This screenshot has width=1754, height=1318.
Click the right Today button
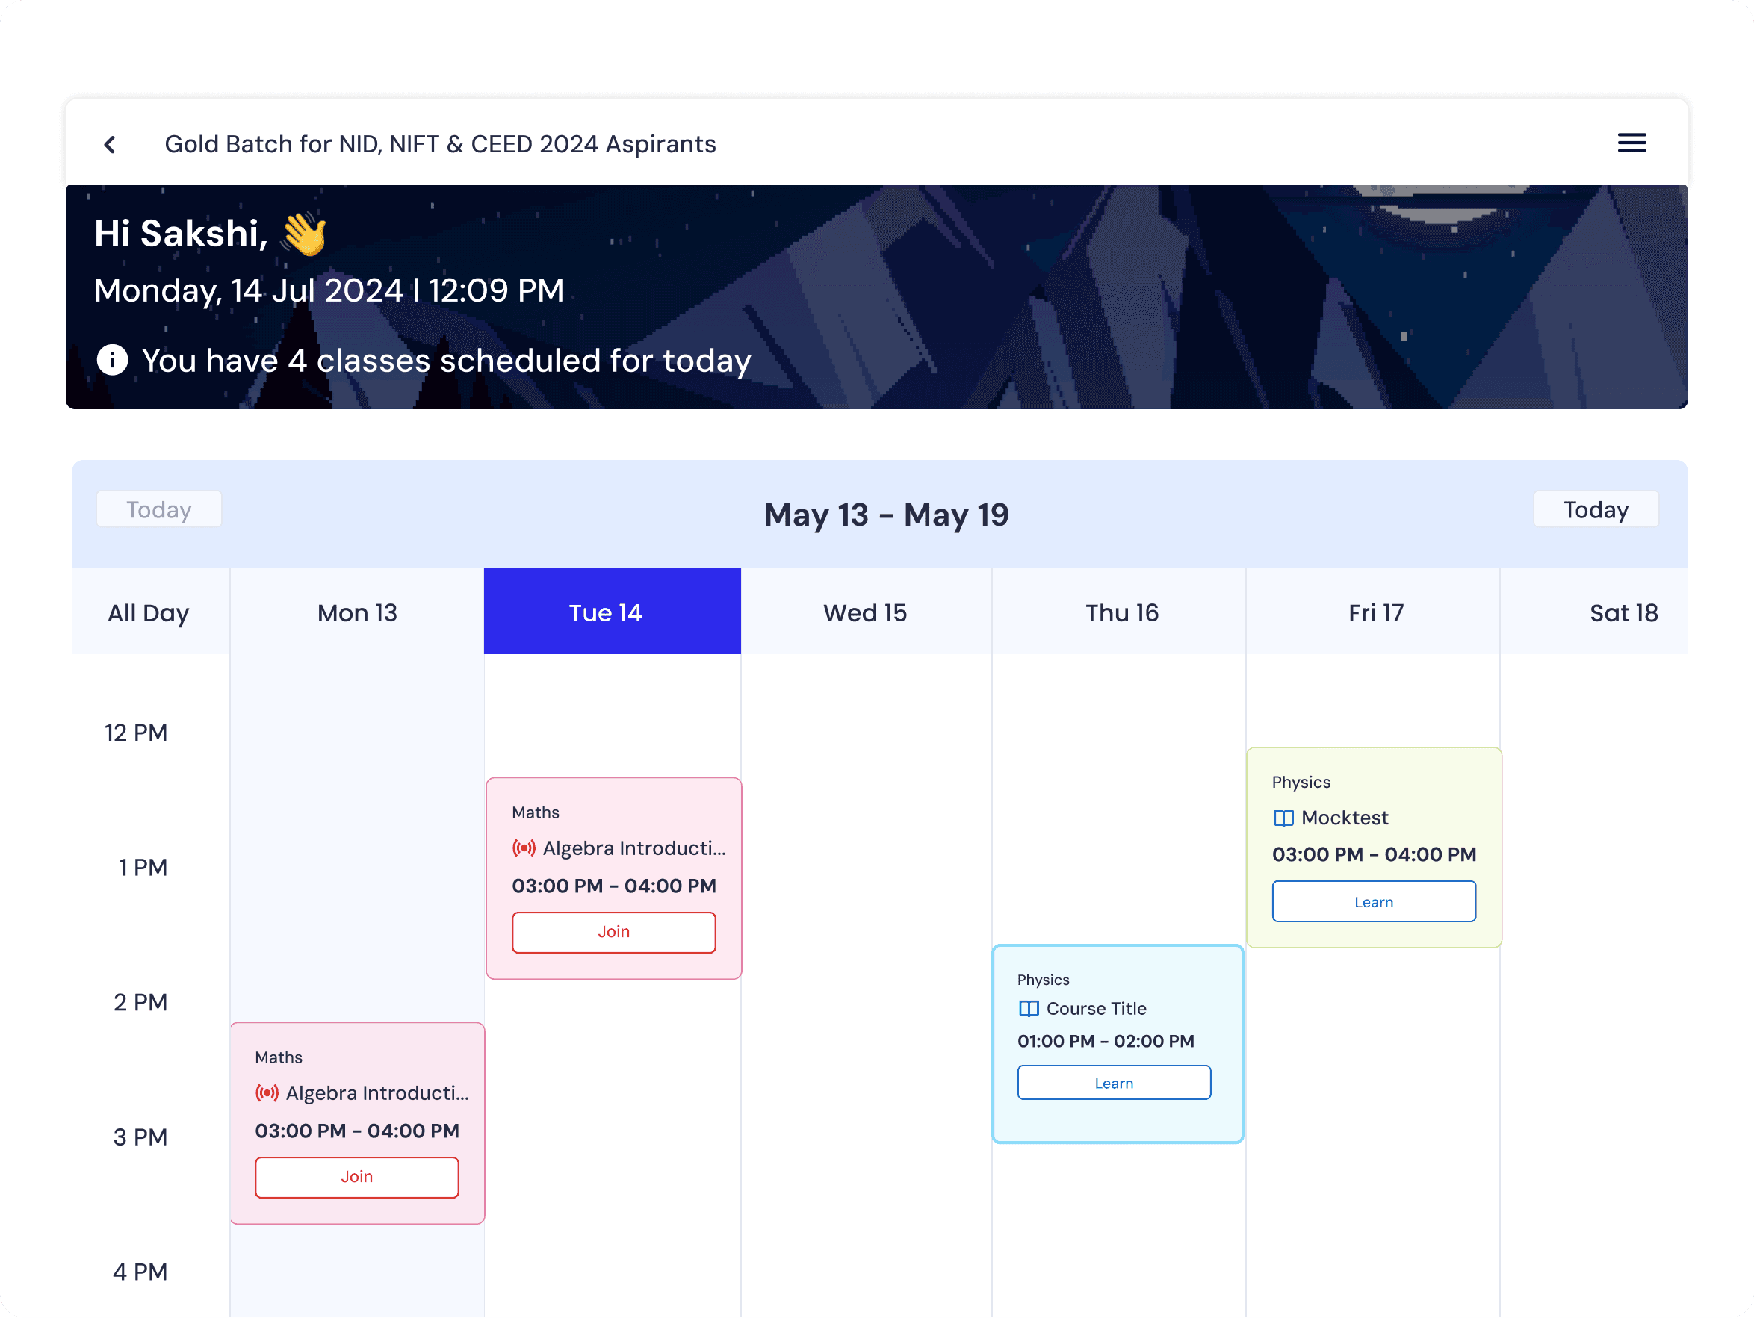pyautogui.click(x=1595, y=509)
